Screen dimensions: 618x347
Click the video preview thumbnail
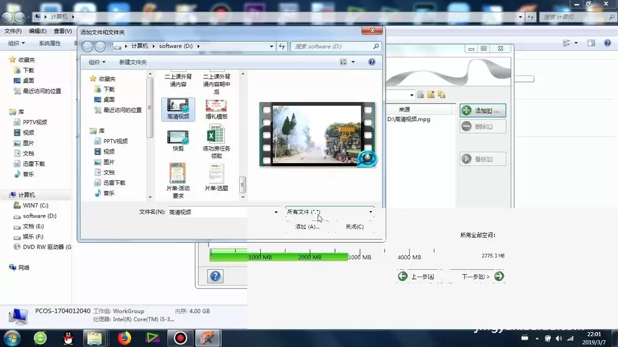pyautogui.click(x=318, y=135)
